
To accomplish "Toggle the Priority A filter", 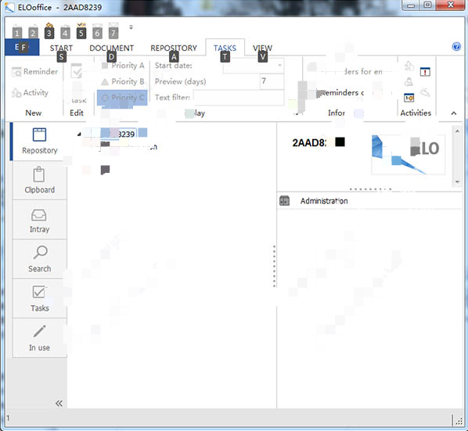I will [123, 66].
